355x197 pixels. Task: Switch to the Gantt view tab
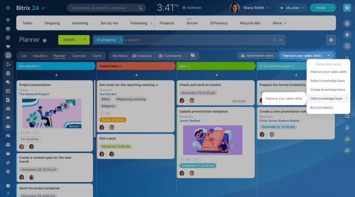pos(97,56)
